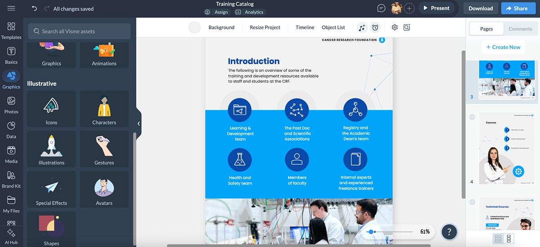Undo the last change
This screenshot has width=540, height=247.
coord(35,9)
